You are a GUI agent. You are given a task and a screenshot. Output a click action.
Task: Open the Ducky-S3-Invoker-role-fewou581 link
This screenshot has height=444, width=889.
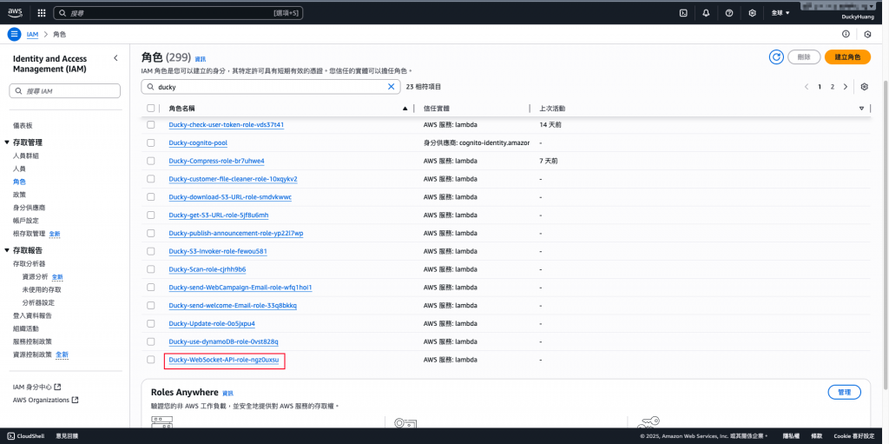tap(218, 251)
